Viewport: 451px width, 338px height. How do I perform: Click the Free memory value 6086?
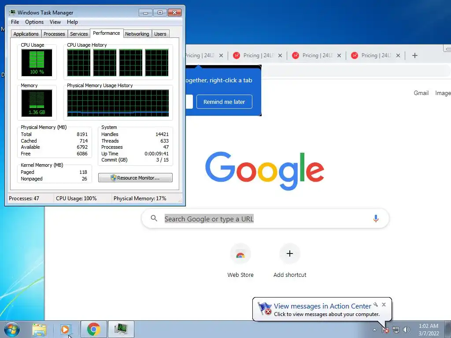click(82, 154)
